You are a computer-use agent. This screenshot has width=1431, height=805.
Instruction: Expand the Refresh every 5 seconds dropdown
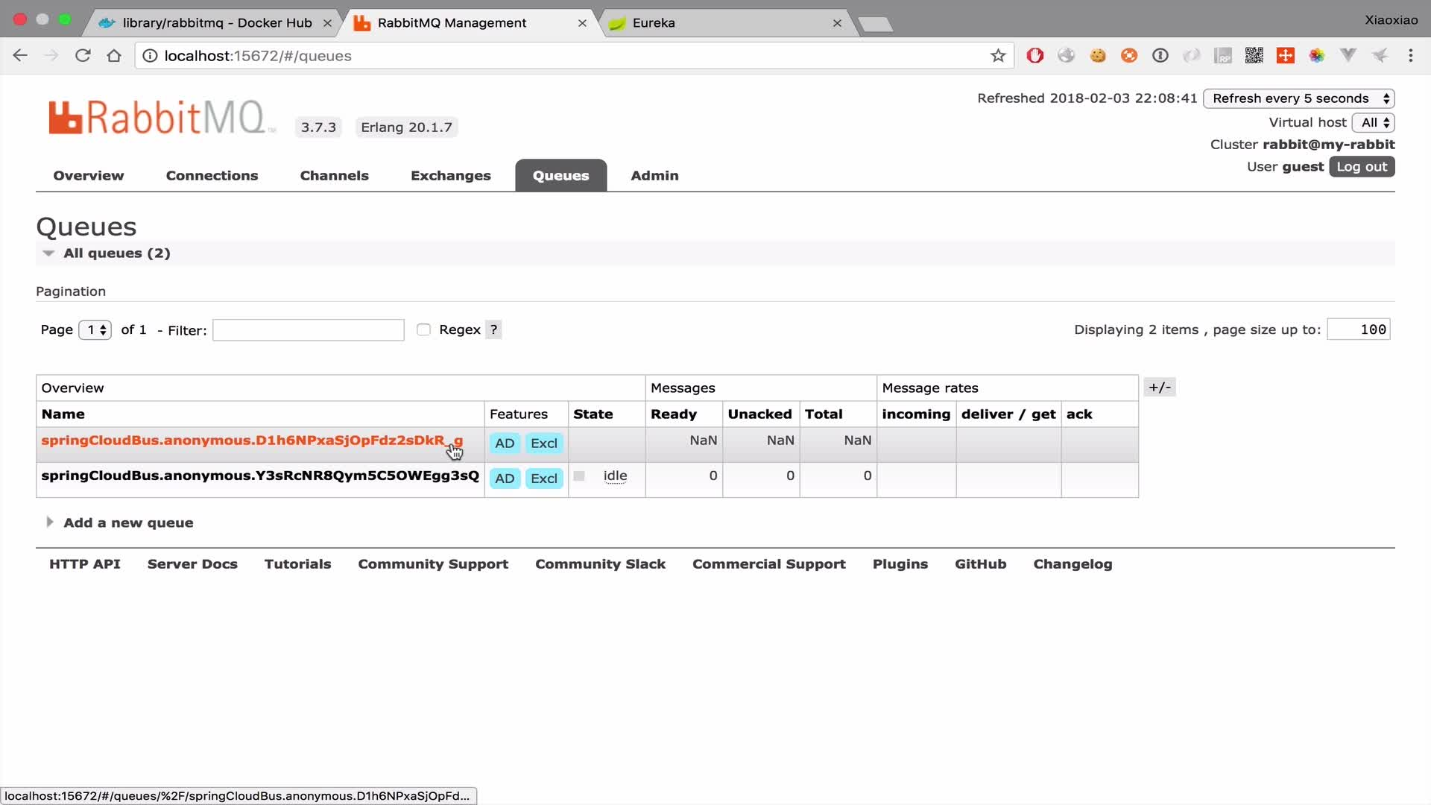coord(1298,98)
